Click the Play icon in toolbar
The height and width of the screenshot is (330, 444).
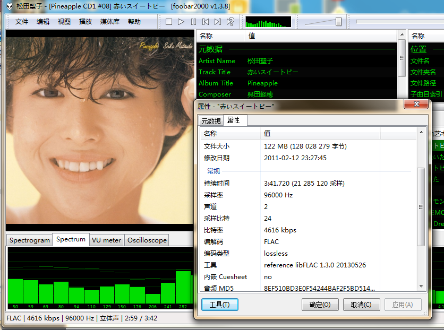[181, 22]
